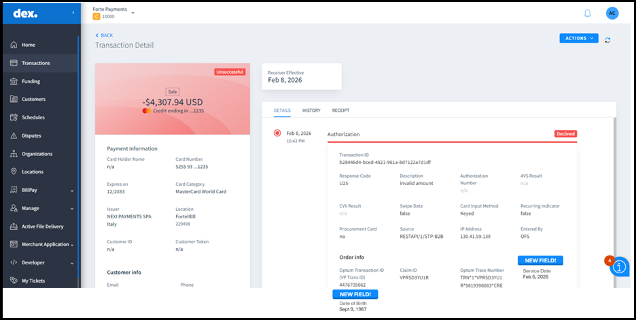Viewport: 636px width, 320px height.
Task: Open the Actions dropdown button
Action: pyautogui.click(x=578, y=39)
